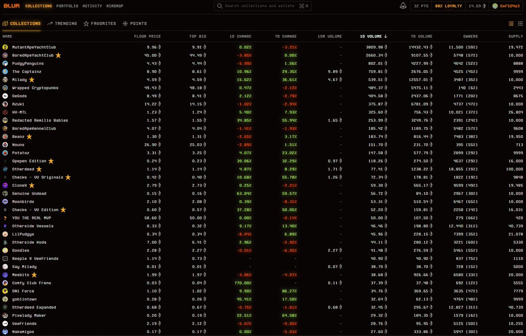This screenshot has height=336, width=526.
Task: Click the Doodles collection avatar
Action: coord(5,251)
